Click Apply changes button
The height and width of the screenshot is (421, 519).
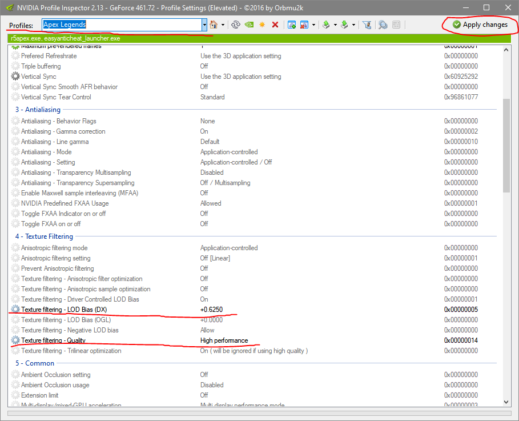click(x=480, y=25)
